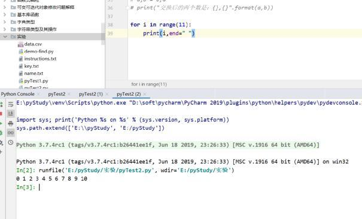This screenshot has height=219, width=362.
Task: Click line number 36 in gutter
Action: point(110,8)
